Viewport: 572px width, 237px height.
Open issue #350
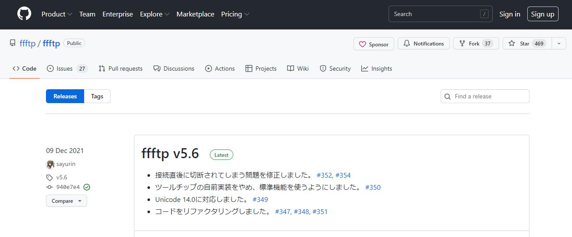pos(373,188)
